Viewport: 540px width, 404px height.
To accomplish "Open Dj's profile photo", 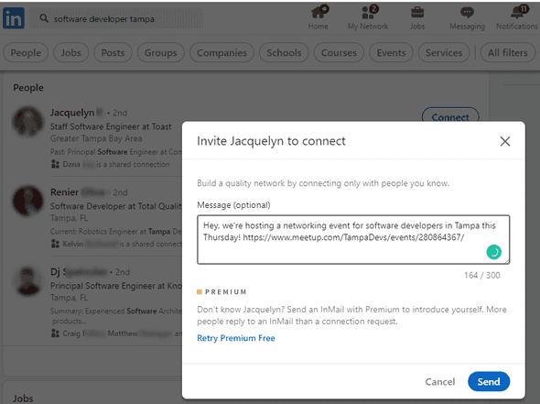I will pos(27,280).
